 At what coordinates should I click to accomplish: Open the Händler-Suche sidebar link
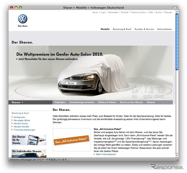coord(21,123)
